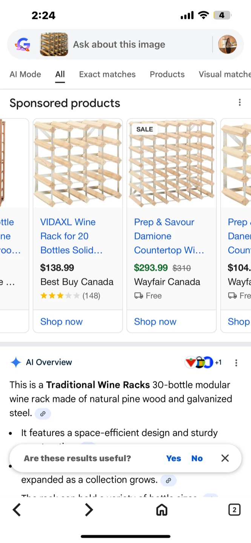Tap the wine rack search image thumbnail
Screen dimensions: 251x543
pos(54,44)
